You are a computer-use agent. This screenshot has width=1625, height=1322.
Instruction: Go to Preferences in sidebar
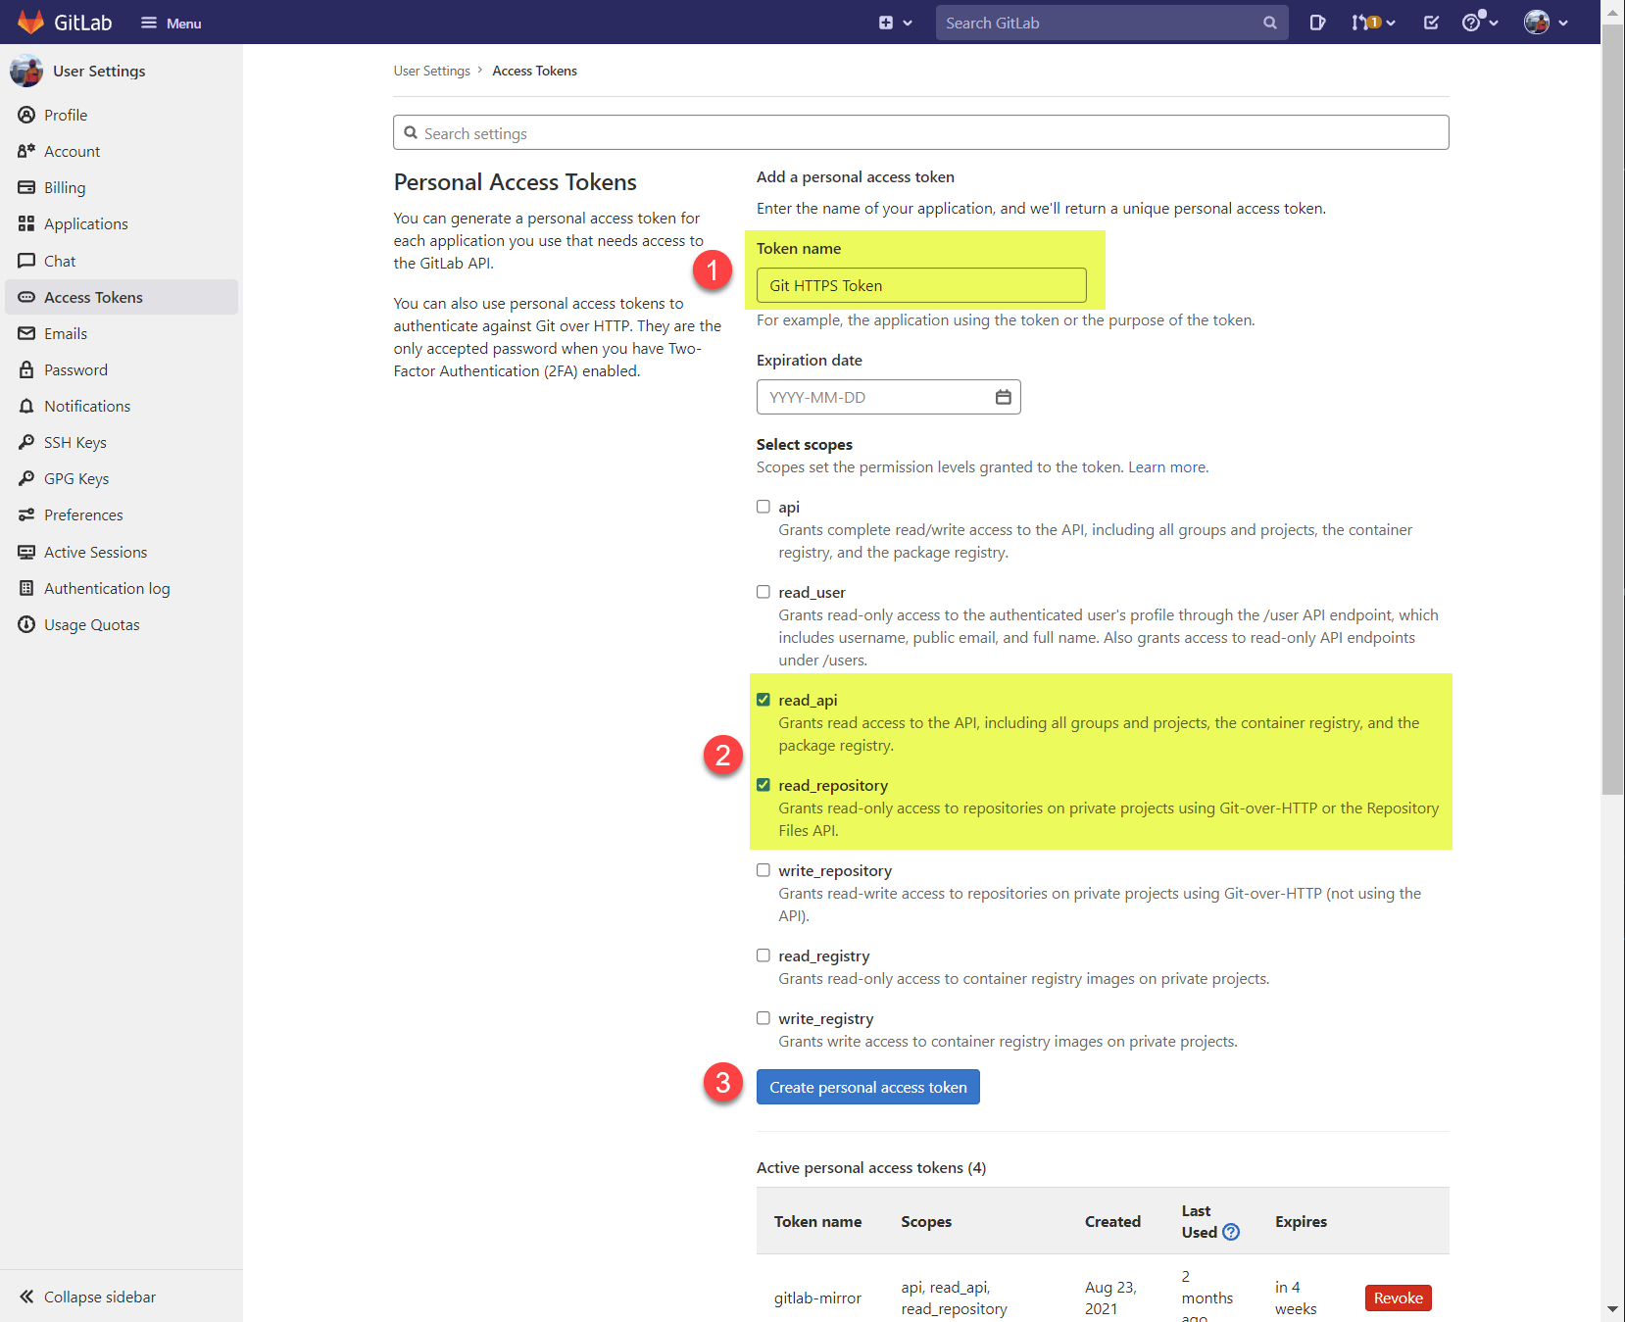pos(83,514)
